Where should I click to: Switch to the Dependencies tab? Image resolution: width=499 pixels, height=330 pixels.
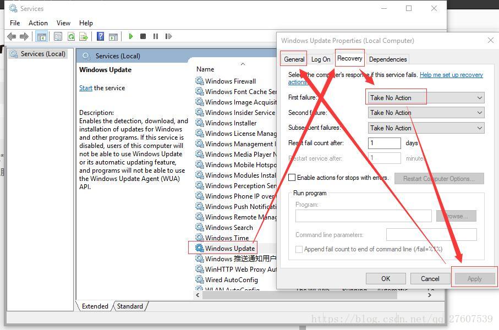pos(388,59)
